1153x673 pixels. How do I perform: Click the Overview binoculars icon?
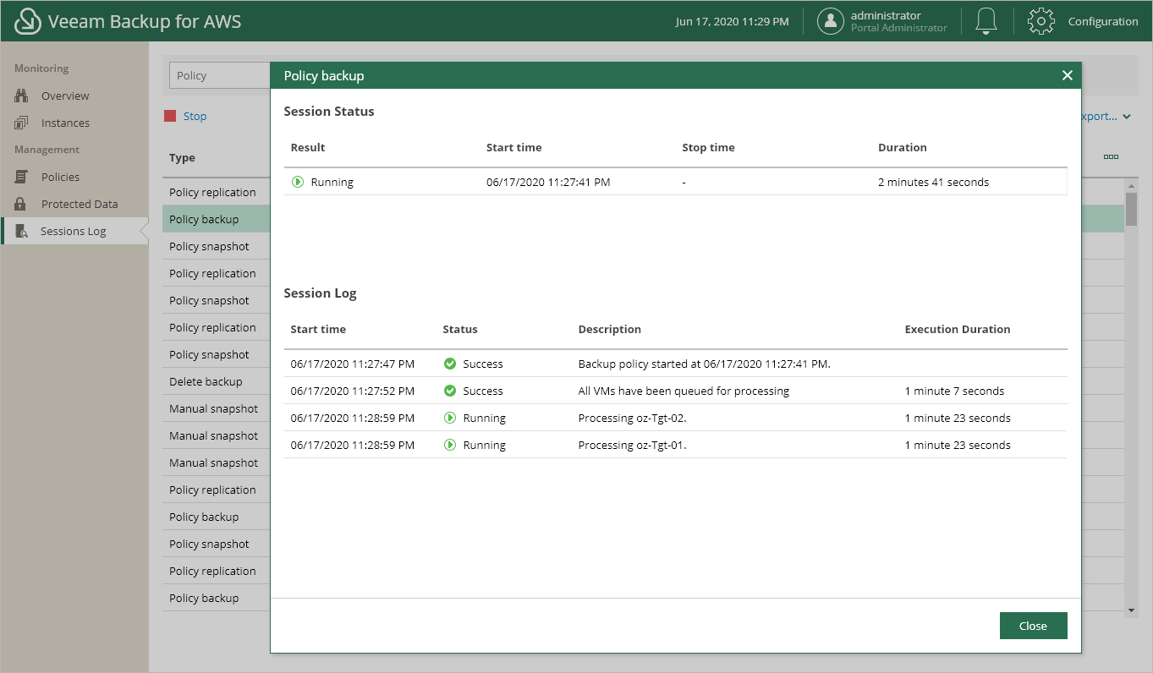(x=22, y=96)
